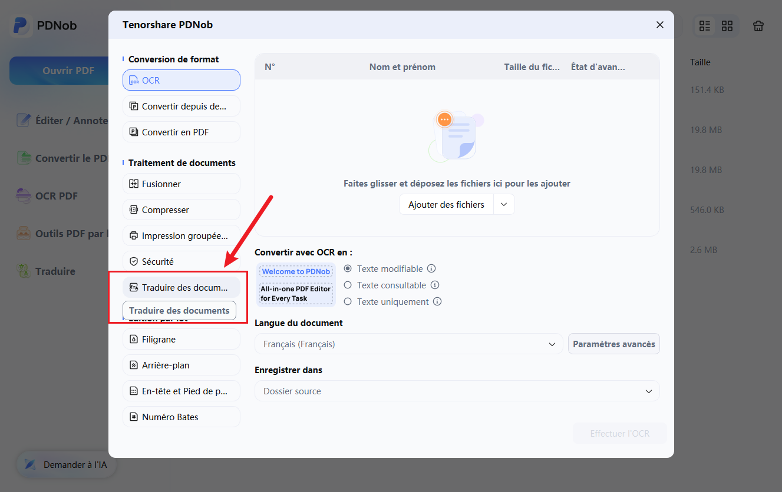Open the Compresser tool

coord(182,210)
